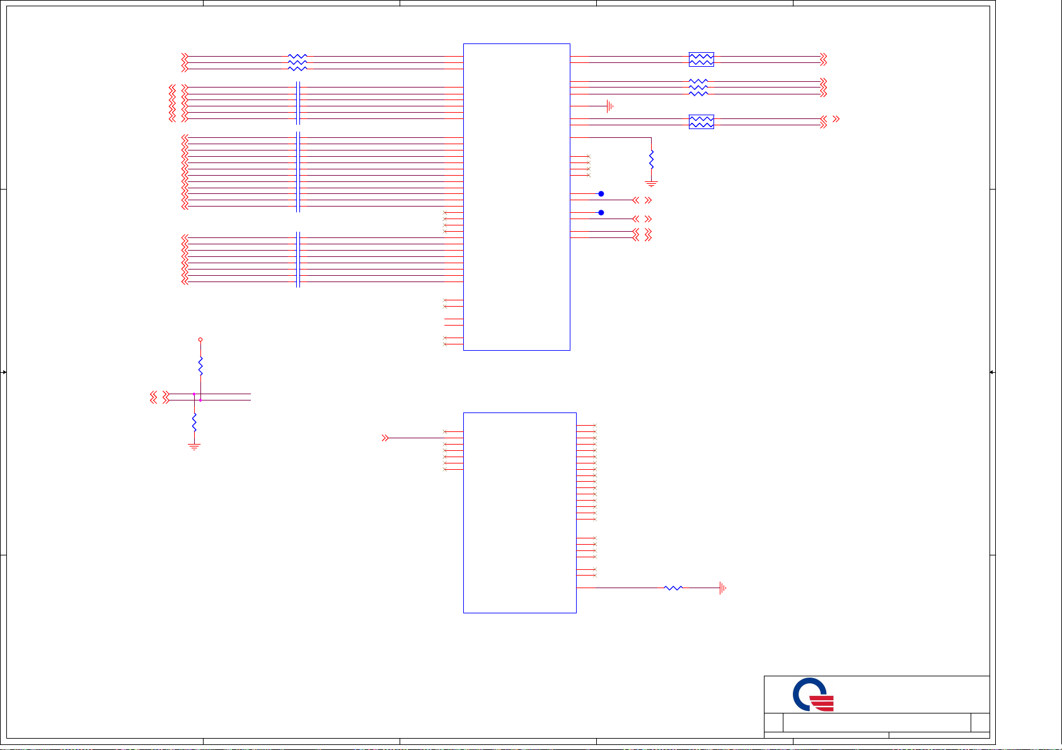Click the topmost boxed dual-resistor pack right of upper chip
This screenshot has height=750, width=1062.
pyautogui.click(x=701, y=59)
